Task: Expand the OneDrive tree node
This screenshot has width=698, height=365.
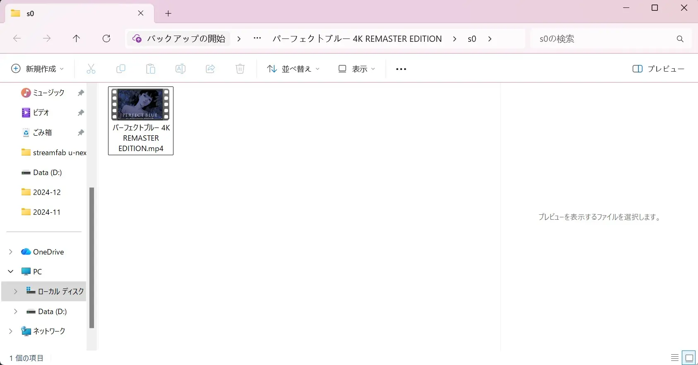Action: coord(11,252)
